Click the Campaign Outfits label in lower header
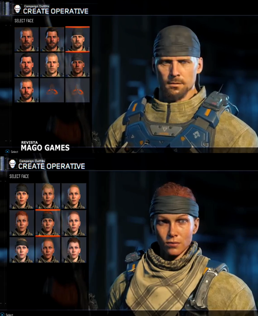The image size is (258, 316). pos(32,161)
